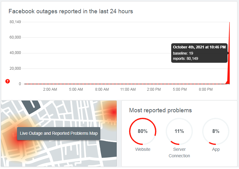Click the 80,149 y-axis value
Screen dimensions: 239x169
click(x=15, y=22)
